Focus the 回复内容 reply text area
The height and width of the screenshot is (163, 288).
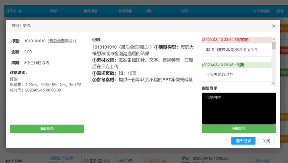point(239,109)
